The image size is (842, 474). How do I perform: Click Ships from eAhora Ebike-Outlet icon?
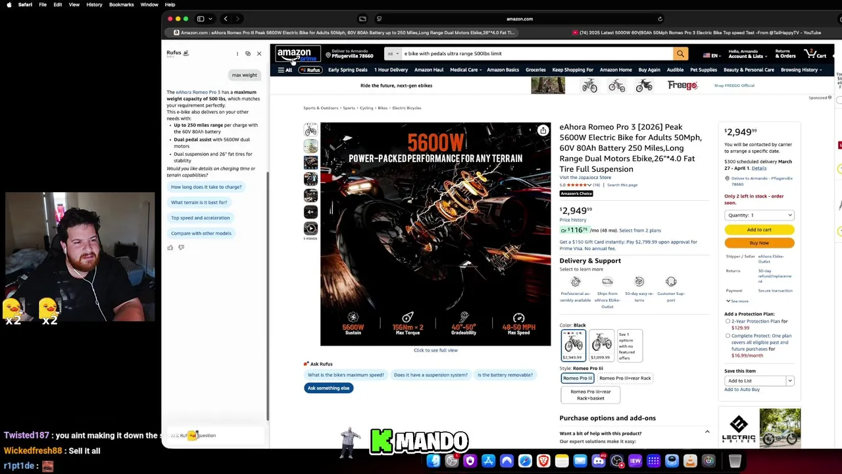click(x=607, y=282)
